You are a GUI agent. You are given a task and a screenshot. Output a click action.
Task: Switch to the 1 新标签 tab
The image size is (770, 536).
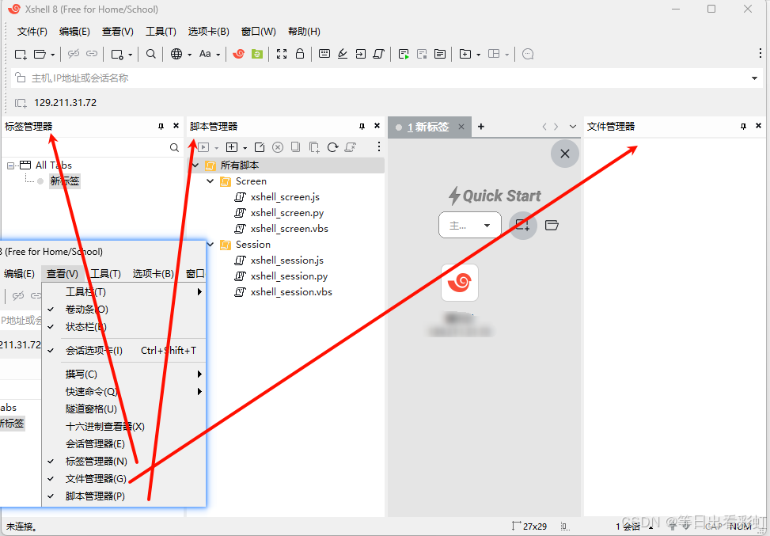427,127
